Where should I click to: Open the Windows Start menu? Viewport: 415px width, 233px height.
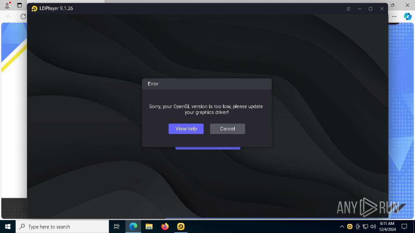pos(8,227)
